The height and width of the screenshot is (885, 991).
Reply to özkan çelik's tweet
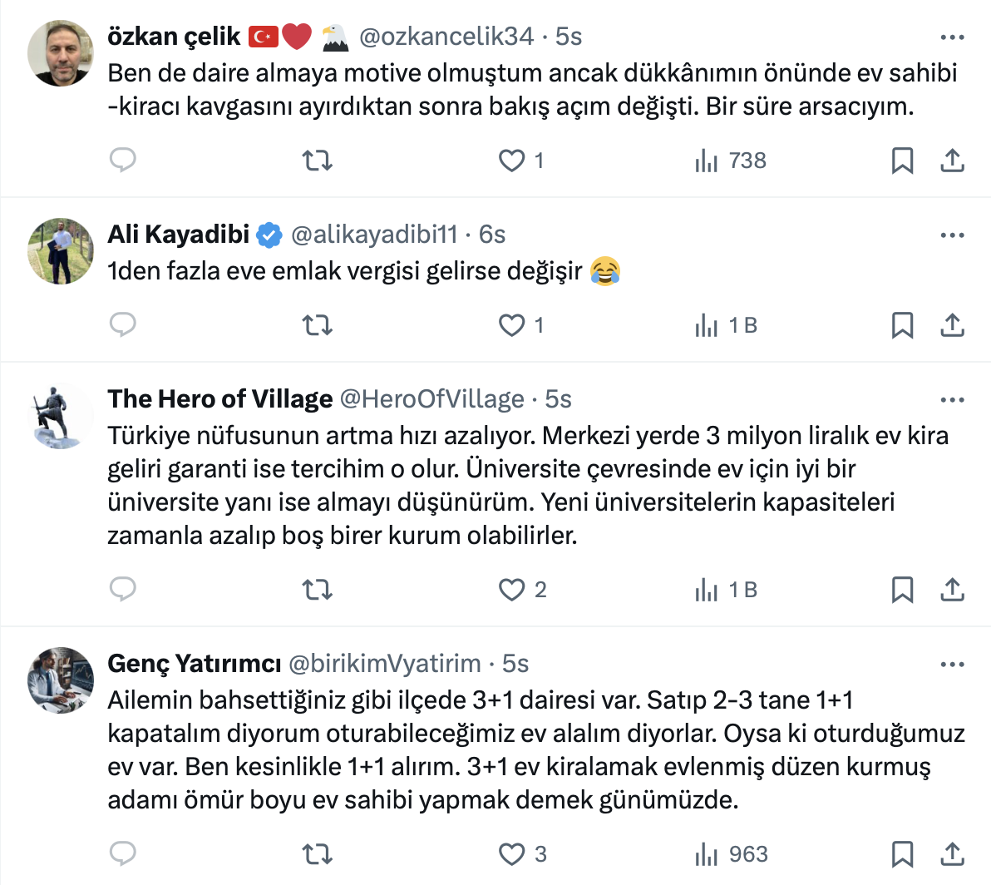tap(123, 160)
